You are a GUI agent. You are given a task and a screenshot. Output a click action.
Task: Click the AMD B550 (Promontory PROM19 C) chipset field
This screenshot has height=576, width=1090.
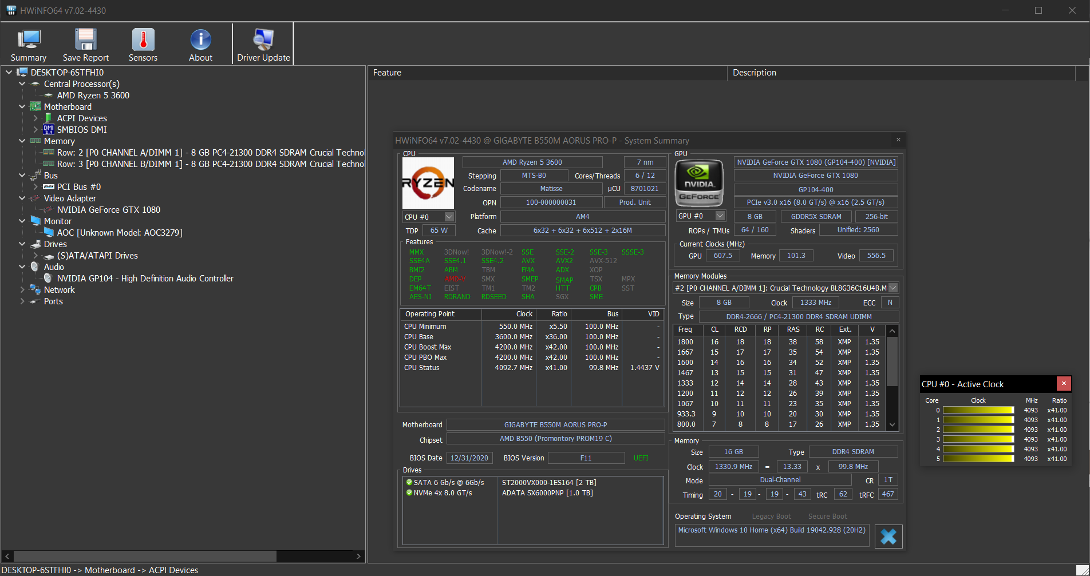tap(556, 439)
